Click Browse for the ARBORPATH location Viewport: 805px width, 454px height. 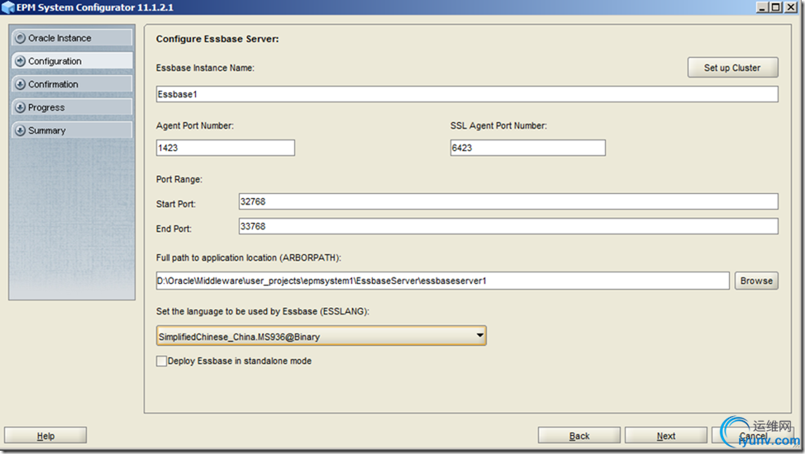[756, 281]
